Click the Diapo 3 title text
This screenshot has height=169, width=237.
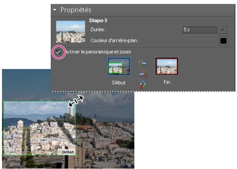click(x=98, y=20)
